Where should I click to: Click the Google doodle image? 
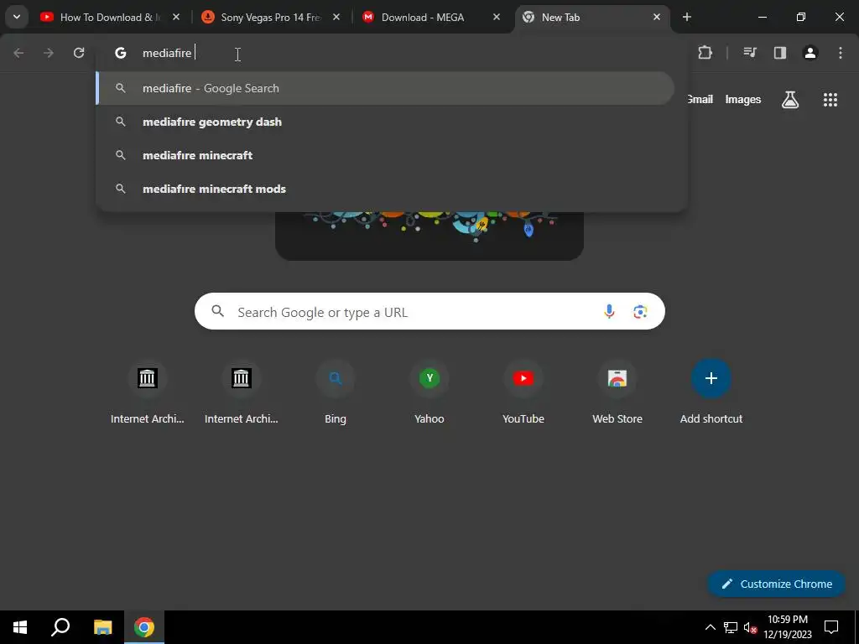point(429,236)
